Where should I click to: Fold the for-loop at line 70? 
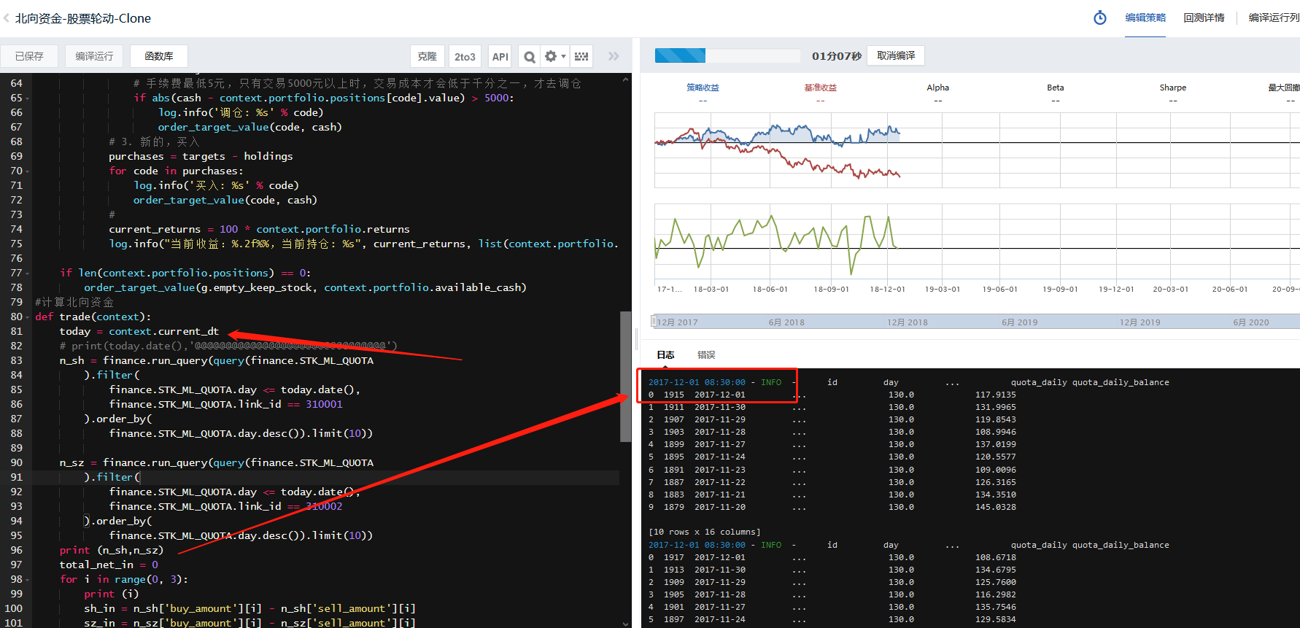point(27,171)
